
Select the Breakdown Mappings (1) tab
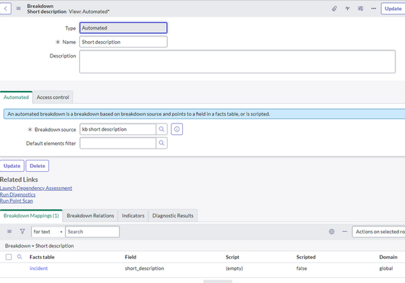31,216
